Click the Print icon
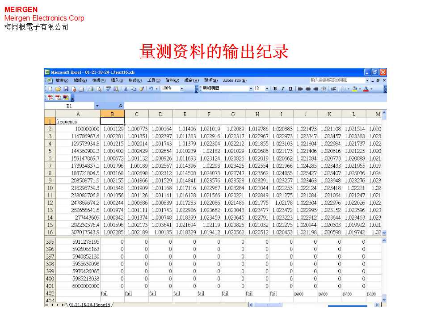 (x=91, y=89)
